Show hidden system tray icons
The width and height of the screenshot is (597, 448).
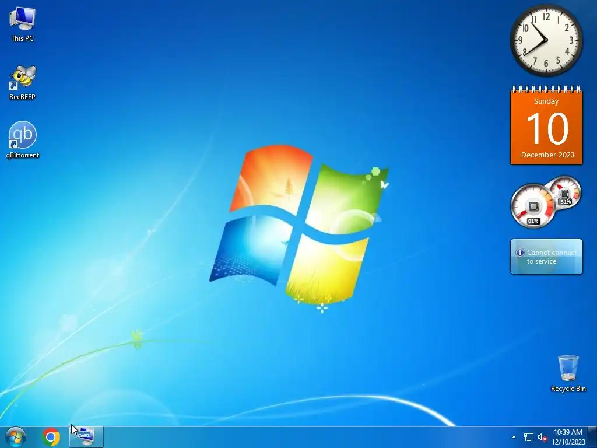click(514, 437)
